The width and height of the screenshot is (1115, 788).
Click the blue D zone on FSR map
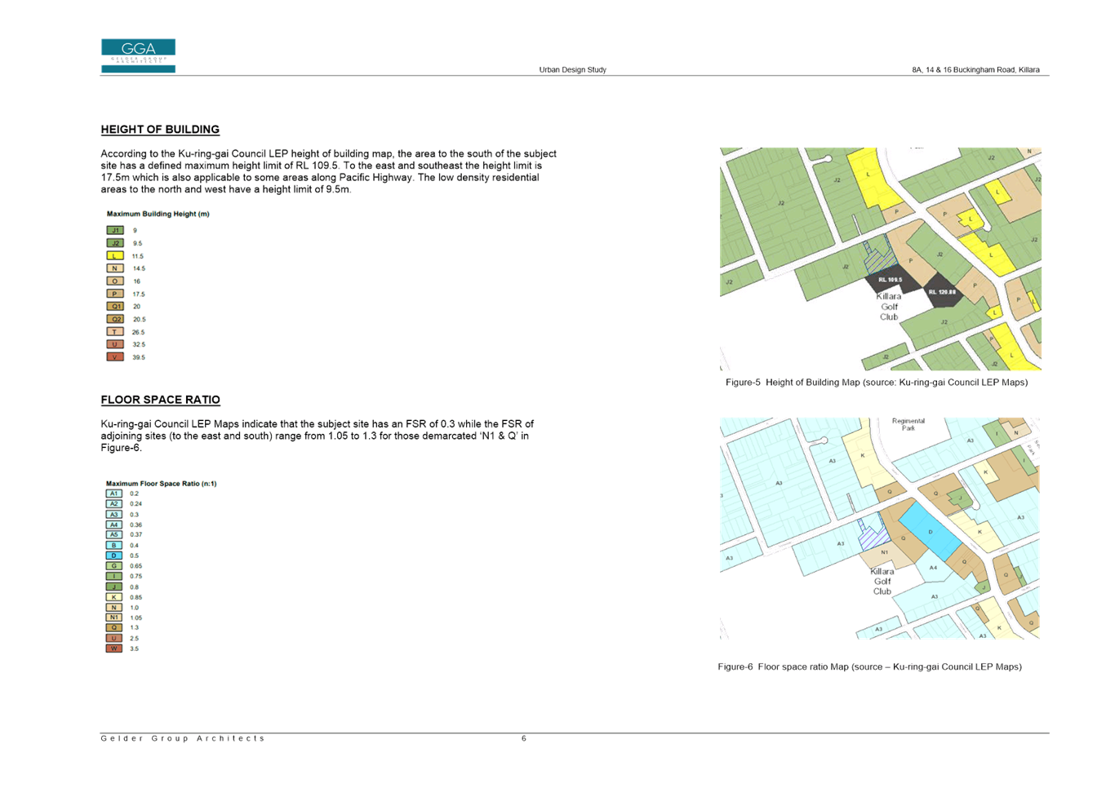click(929, 530)
